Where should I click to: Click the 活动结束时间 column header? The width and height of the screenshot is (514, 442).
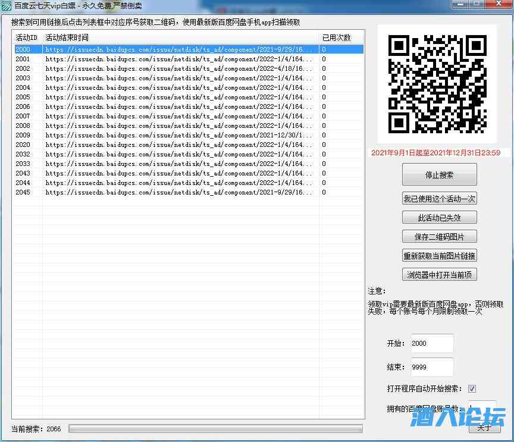178,37
